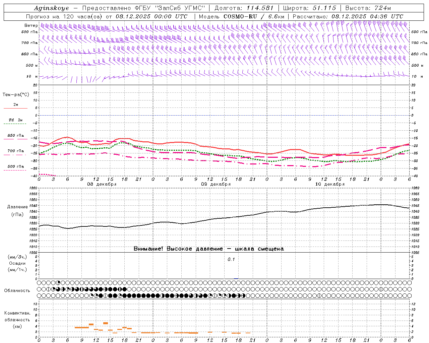The width and height of the screenshot is (429, 343).
Task: Click the "09 декабря" date label
Action: [x=216, y=184]
